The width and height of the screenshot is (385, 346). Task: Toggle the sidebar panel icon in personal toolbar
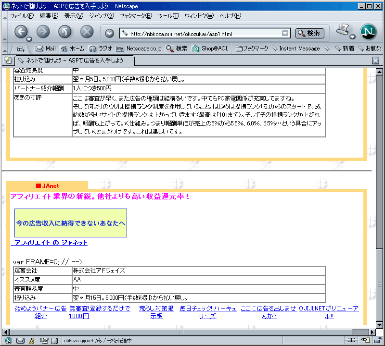tap(21, 49)
